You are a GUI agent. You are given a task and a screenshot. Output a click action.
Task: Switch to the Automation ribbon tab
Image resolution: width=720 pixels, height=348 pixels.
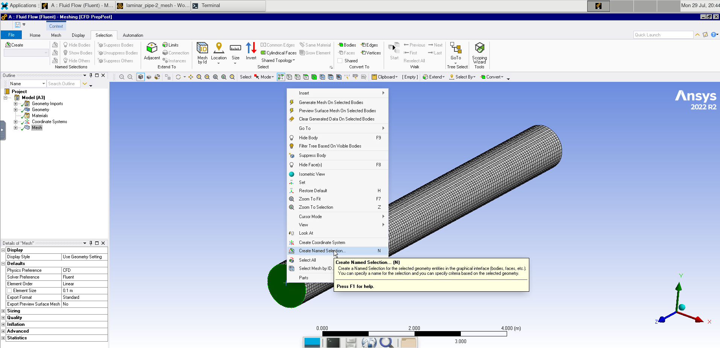(133, 35)
